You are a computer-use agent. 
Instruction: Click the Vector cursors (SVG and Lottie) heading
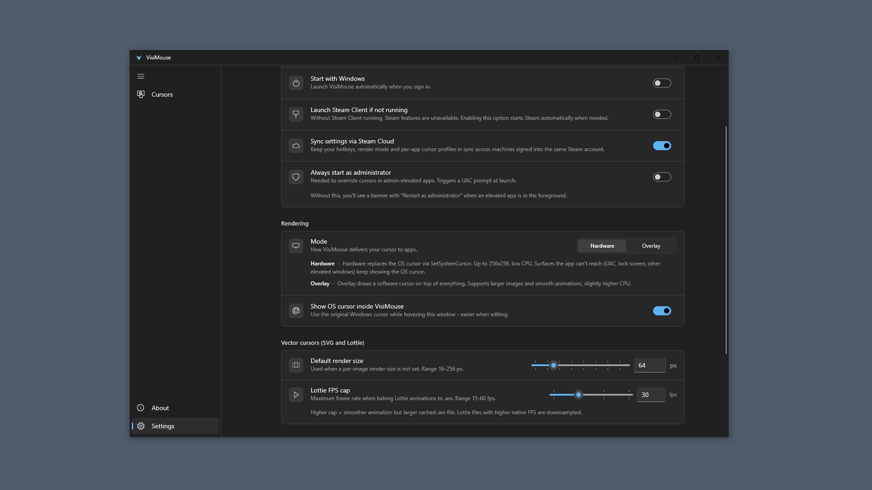tap(322, 343)
